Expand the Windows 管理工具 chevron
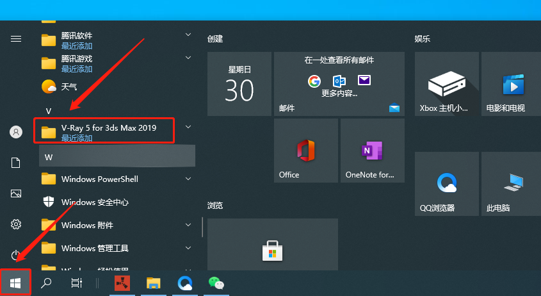541x296 pixels. point(188,248)
